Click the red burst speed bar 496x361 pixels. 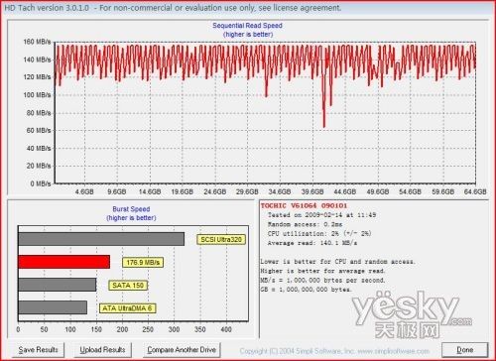64,262
